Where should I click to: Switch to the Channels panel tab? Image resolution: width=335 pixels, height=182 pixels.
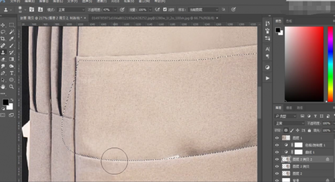click(x=289, y=108)
